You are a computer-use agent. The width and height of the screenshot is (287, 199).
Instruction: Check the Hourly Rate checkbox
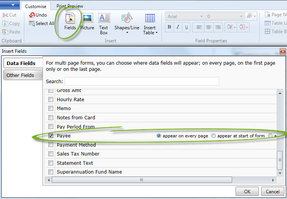50,100
